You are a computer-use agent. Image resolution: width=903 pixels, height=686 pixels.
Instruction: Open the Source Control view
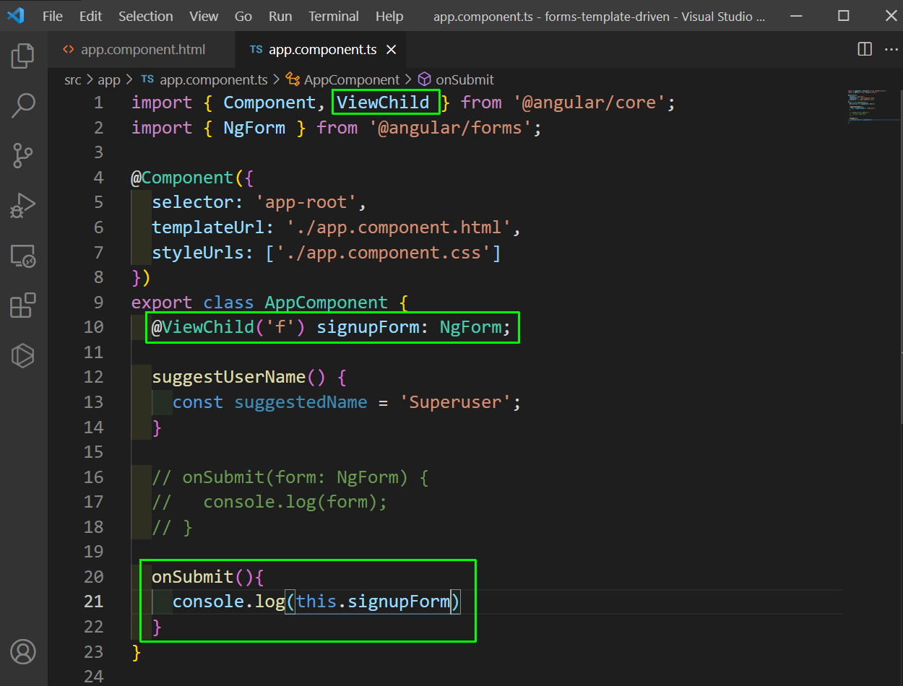tap(23, 155)
